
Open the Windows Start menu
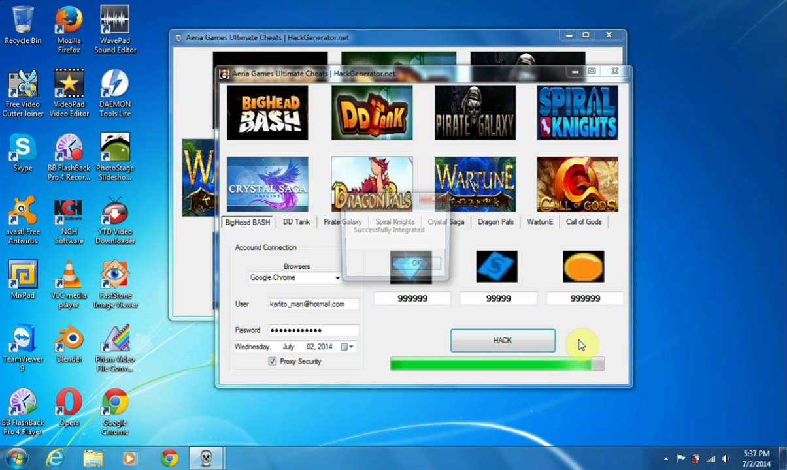pos(17,458)
